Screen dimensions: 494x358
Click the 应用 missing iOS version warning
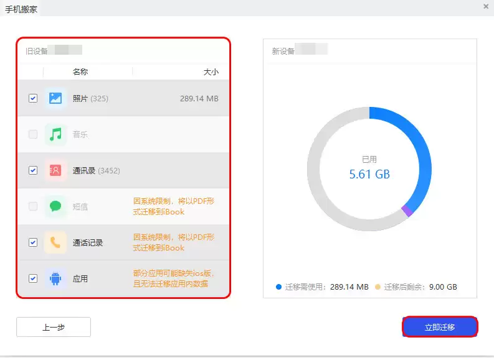[174, 278]
